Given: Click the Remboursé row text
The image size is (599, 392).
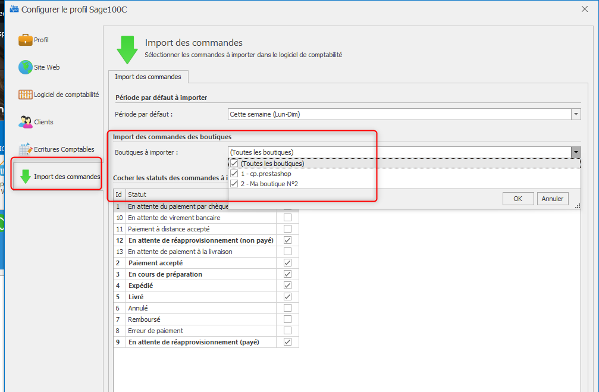Looking at the screenshot, I should point(144,319).
